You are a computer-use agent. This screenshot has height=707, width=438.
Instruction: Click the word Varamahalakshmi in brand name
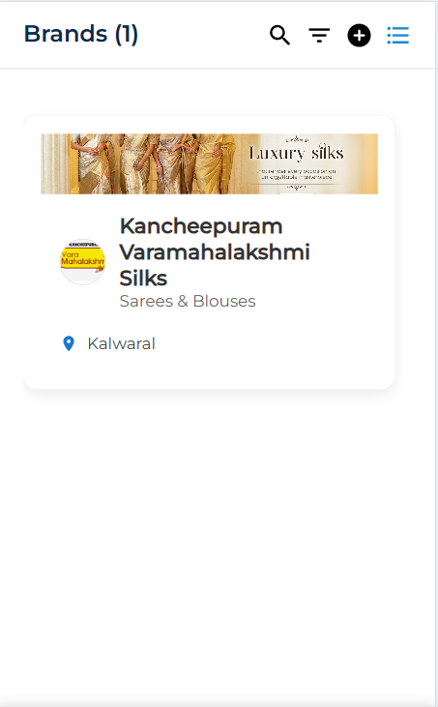tap(215, 251)
